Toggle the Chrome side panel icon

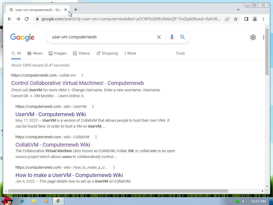(246, 19)
